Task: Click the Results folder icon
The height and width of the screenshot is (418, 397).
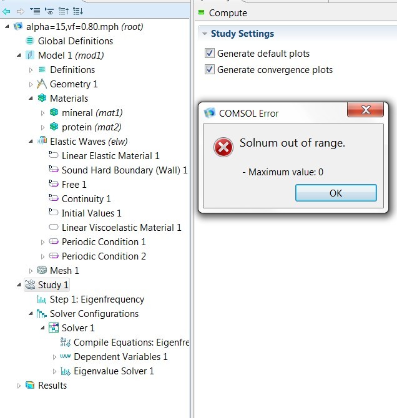Action: click(30, 385)
